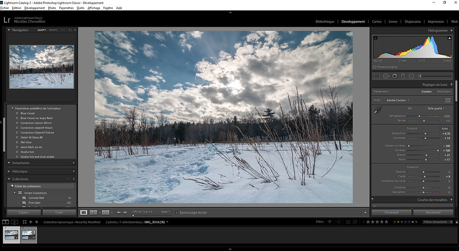Viewport: 459px width, 251px height.
Task: Toggle the Courbe des tonalités panel switch
Action: click(372, 199)
